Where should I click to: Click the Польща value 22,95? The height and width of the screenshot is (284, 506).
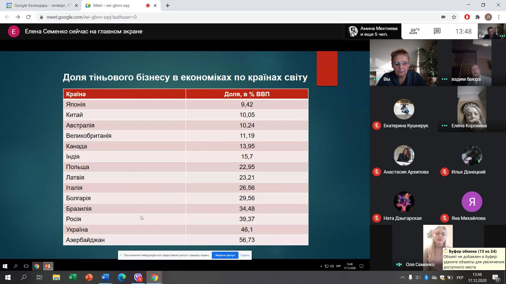pyautogui.click(x=247, y=167)
